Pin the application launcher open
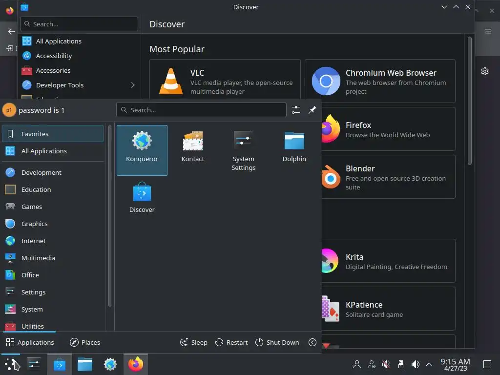 (312, 110)
